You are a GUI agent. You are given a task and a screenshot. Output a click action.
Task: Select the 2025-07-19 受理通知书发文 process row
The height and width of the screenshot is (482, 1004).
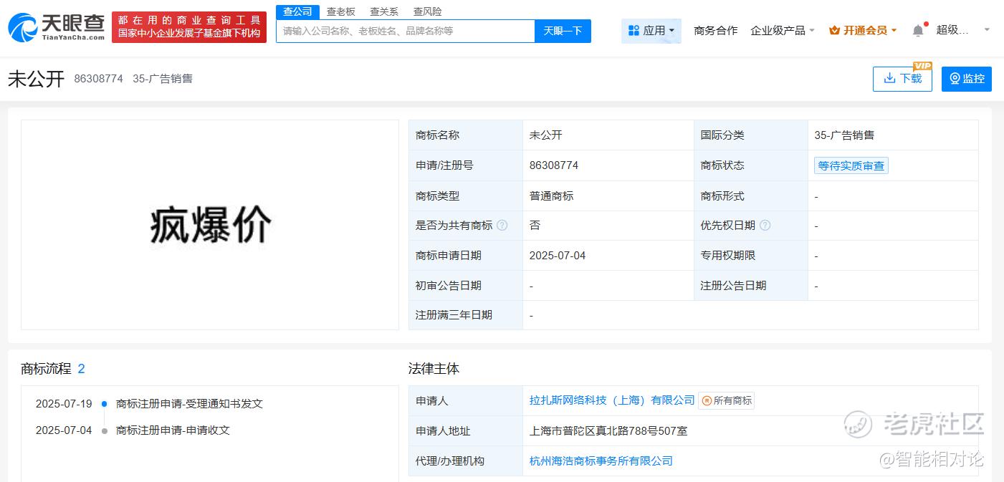coord(149,403)
